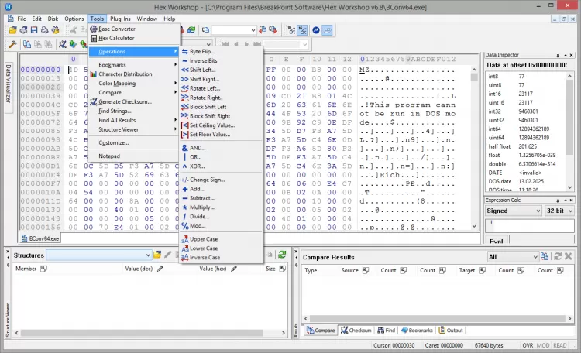The image size is (581, 353).
Task: Expand the Compare Results All filter dropdown
Action: (x=514, y=256)
